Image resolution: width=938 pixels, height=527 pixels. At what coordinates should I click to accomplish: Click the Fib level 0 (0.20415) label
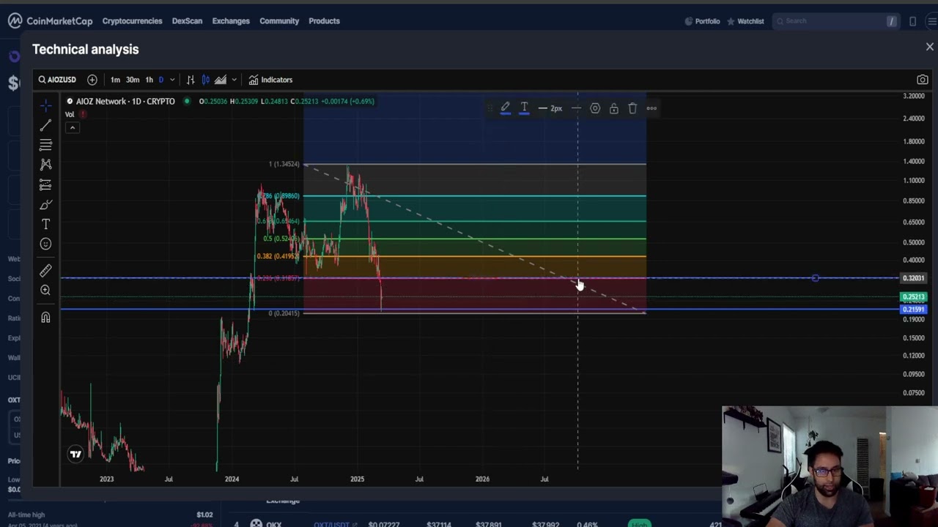(x=284, y=313)
